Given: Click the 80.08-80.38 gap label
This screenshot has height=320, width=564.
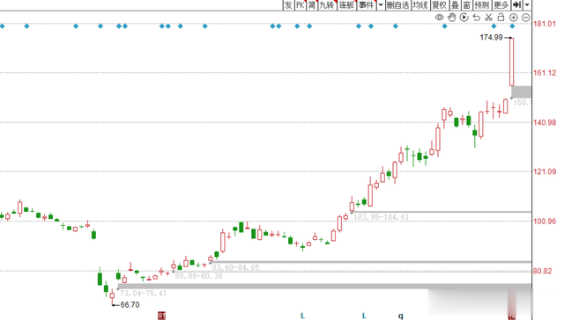Looking at the screenshot, I should pyautogui.click(x=198, y=276).
